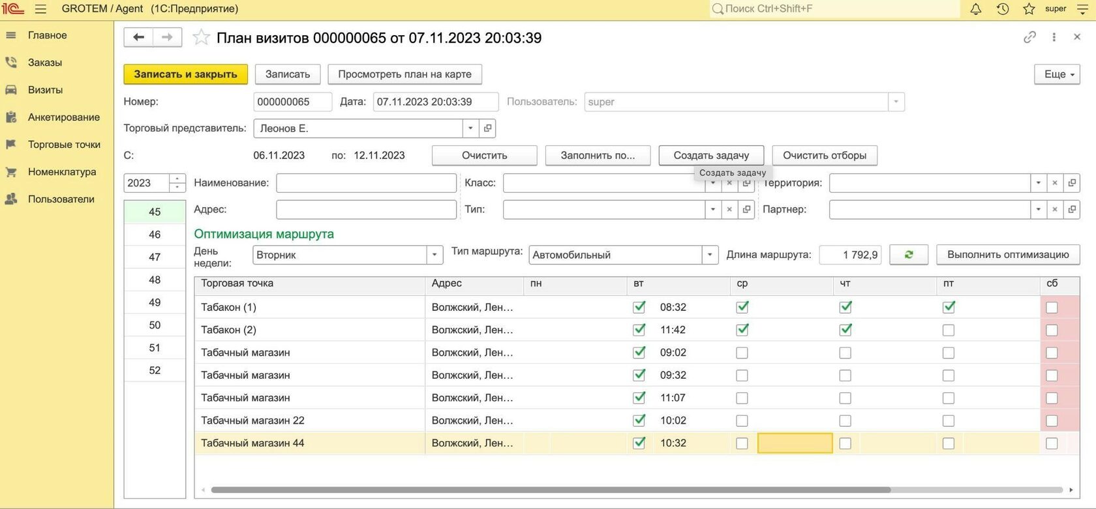Click Записать и закрыть button
The height and width of the screenshot is (509, 1096).
click(186, 74)
